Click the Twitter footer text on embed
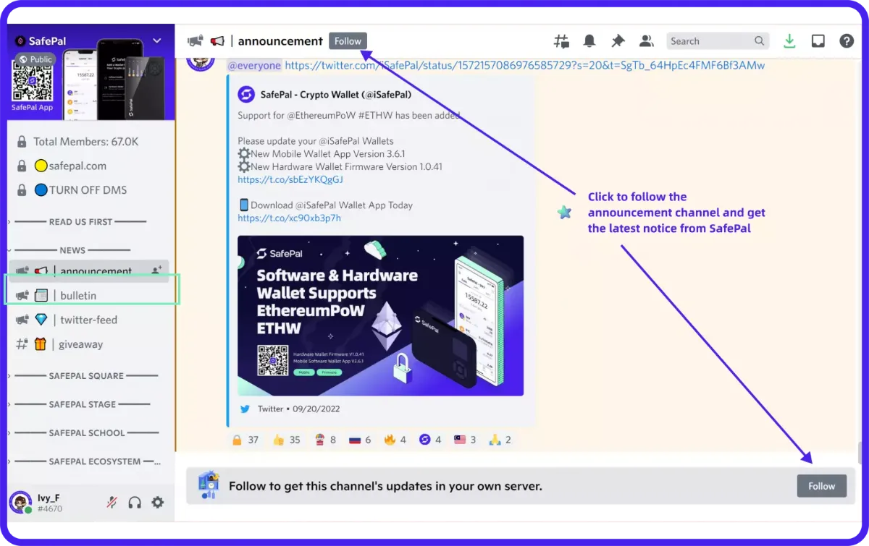 coord(299,409)
